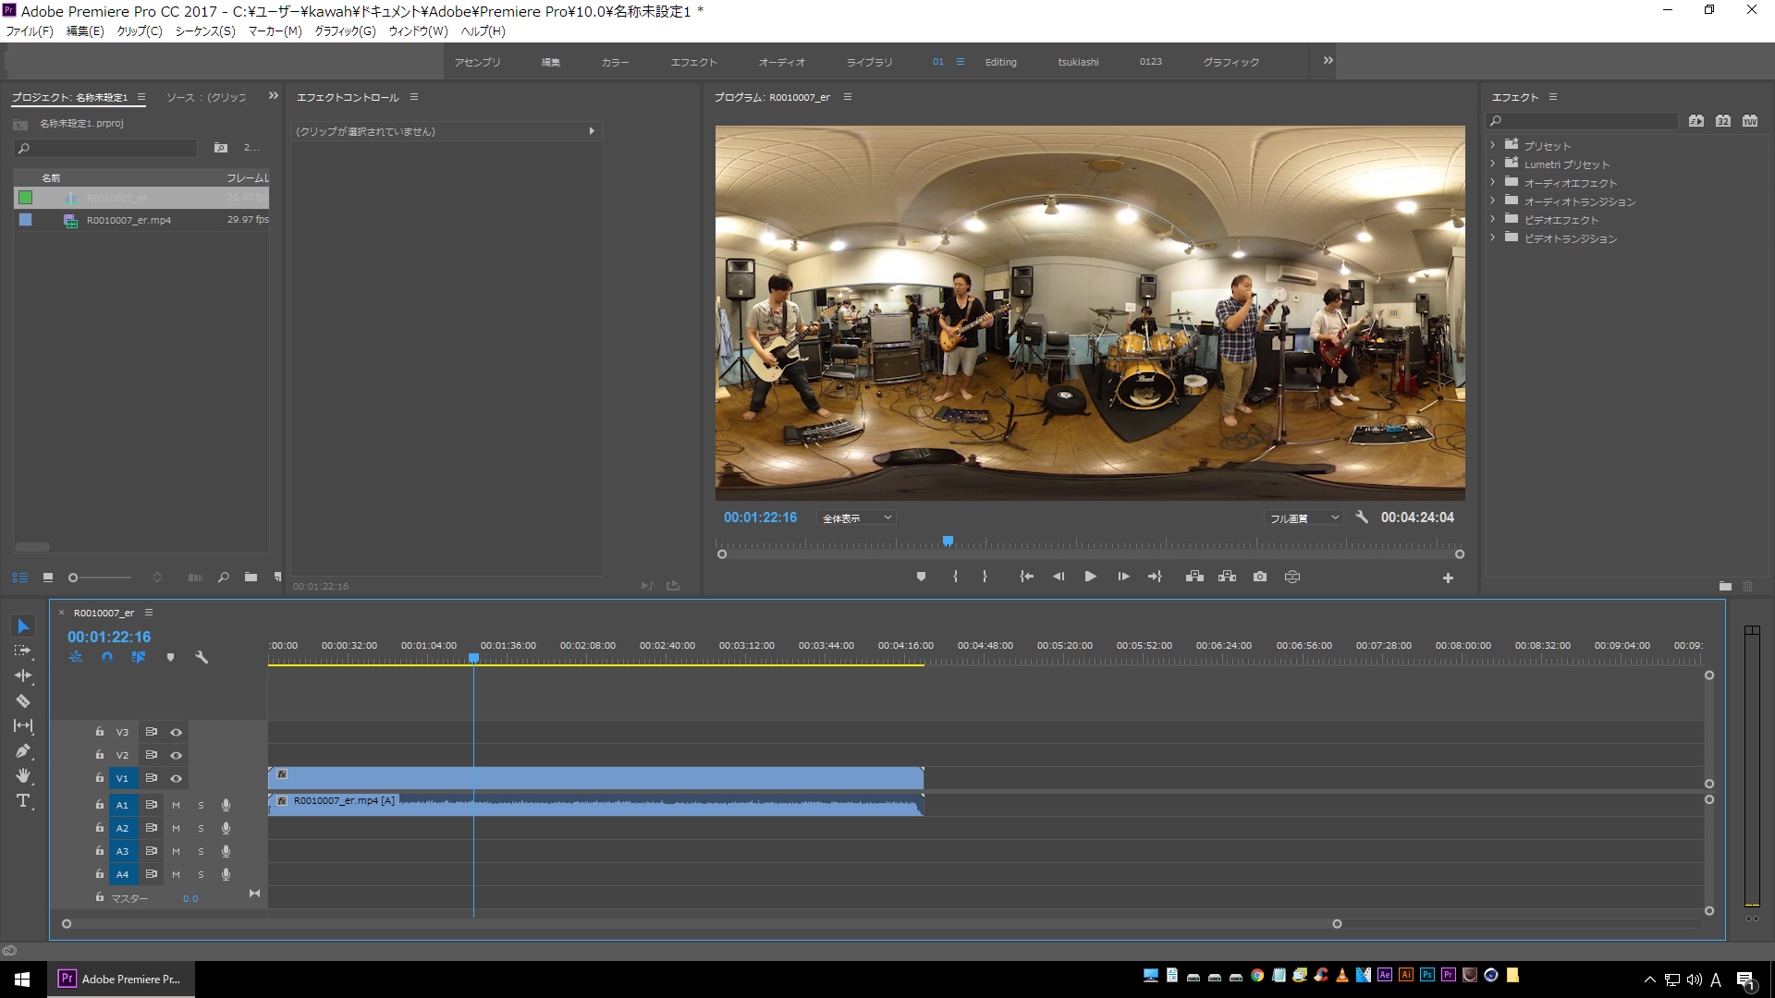Click the Lift button

click(1194, 577)
